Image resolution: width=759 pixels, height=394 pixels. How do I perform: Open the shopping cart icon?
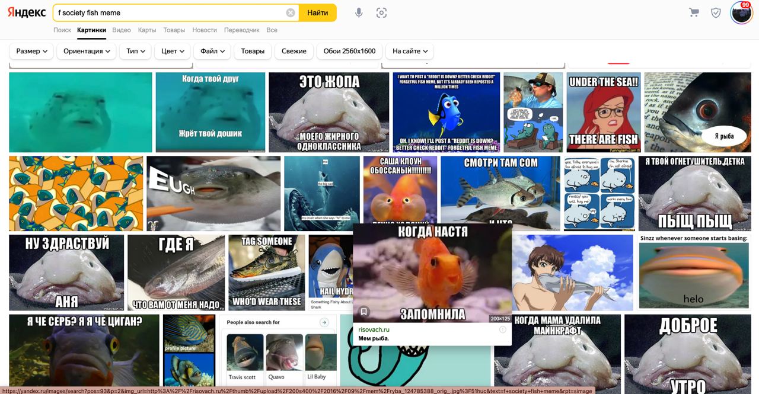(694, 12)
